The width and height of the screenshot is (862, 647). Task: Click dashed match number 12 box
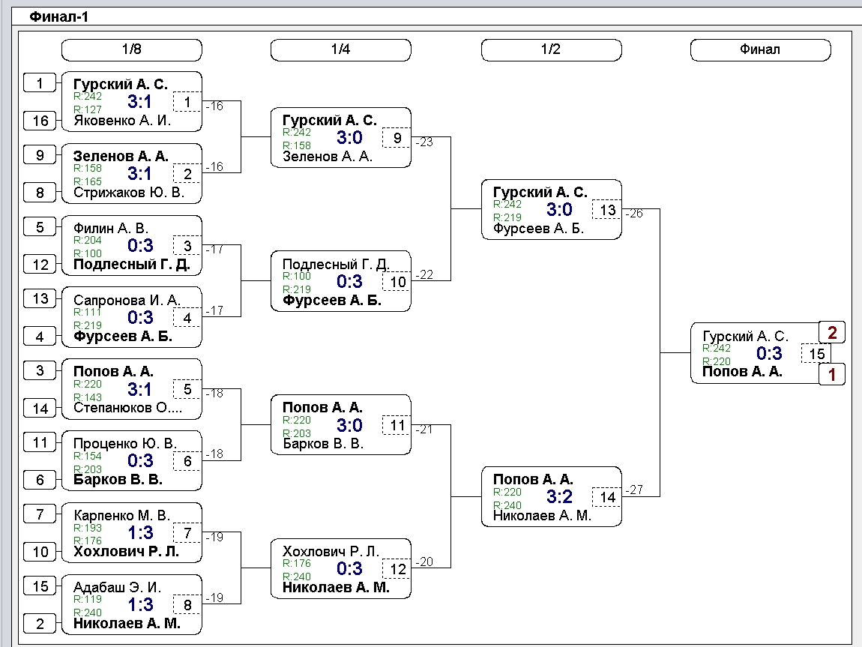pyautogui.click(x=397, y=570)
